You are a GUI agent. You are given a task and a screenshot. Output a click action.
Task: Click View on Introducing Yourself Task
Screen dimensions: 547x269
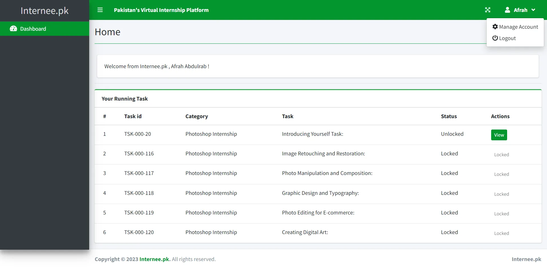click(x=499, y=135)
